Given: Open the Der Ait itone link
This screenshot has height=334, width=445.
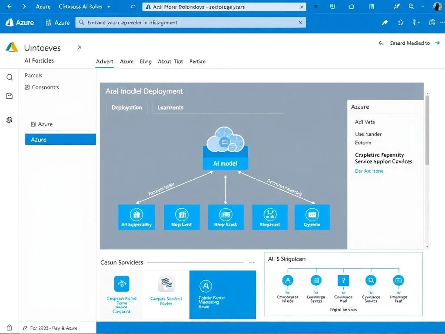Looking at the screenshot, I should tap(369, 171).
